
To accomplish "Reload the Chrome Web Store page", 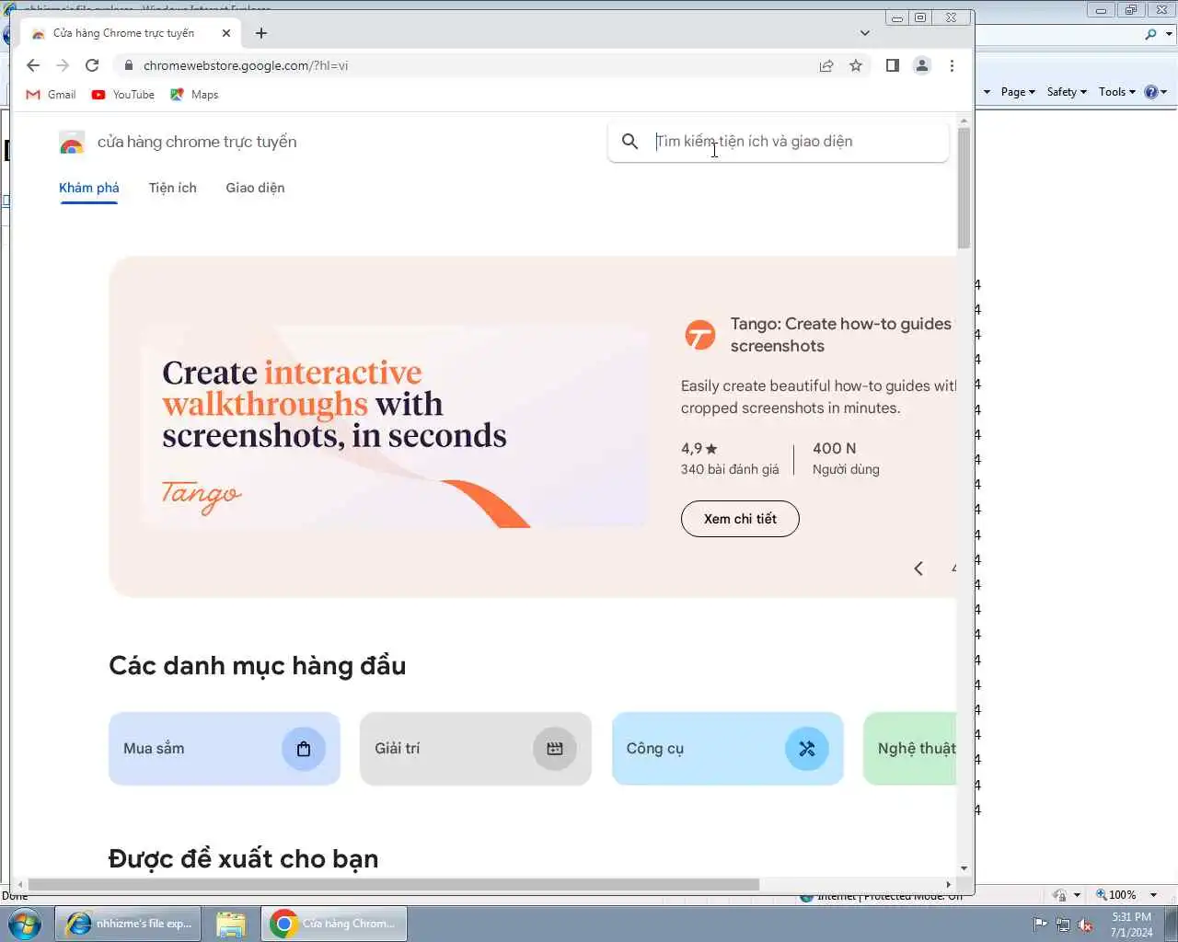I will pyautogui.click(x=92, y=65).
